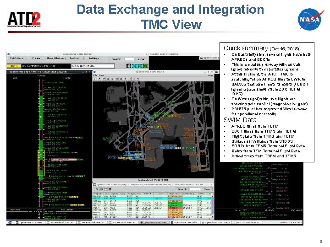Click the second map toolbar icon
This screenshot has height=247, width=330.
[99, 79]
